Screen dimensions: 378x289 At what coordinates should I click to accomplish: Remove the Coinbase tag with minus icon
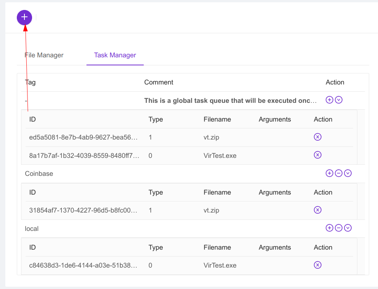[338, 173]
